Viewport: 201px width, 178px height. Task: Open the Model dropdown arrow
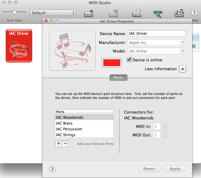point(183,51)
